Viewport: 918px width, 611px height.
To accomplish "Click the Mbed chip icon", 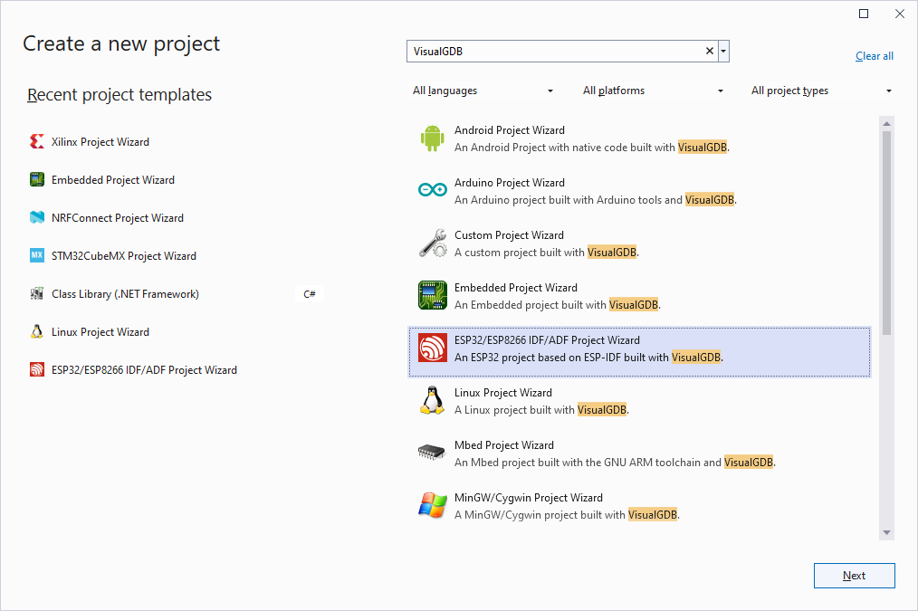I will pyautogui.click(x=432, y=452).
